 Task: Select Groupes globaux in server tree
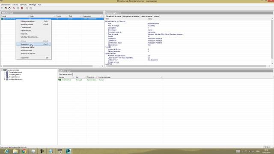pyautogui.click(x=15, y=74)
